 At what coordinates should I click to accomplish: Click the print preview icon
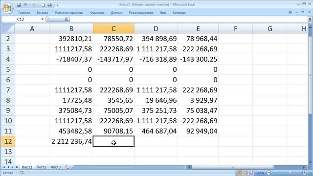[50, 5]
